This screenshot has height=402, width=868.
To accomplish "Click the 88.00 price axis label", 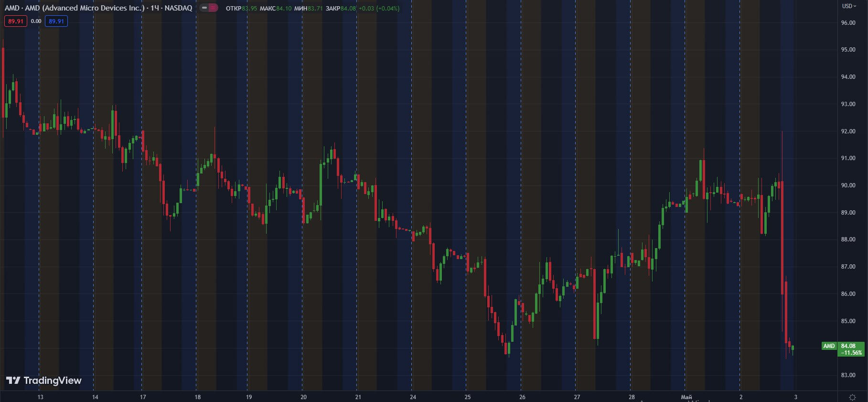I will (848, 239).
